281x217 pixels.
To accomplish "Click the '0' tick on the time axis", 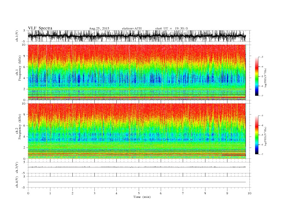I will point(28,193).
